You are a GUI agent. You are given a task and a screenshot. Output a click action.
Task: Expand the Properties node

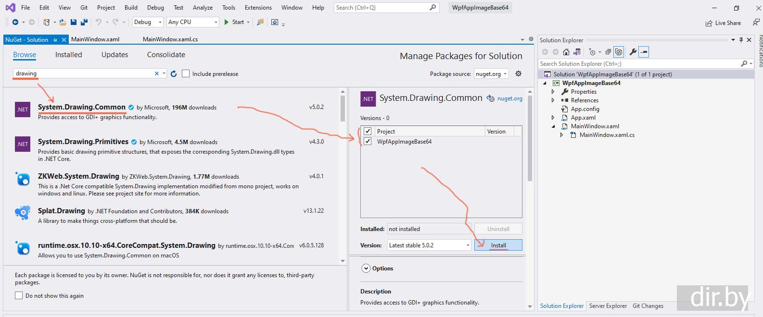click(553, 92)
